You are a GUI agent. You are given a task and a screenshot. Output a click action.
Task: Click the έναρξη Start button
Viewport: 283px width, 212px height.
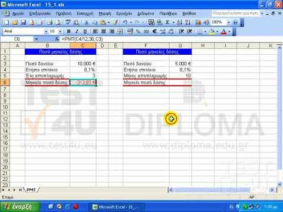[19, 207]
